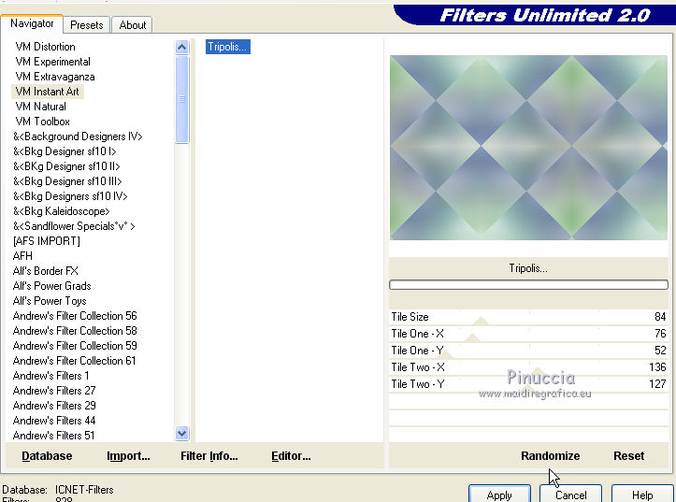
Task: Select &<Sandflower Specials°v°> category
Action: [x=74, y=226]
